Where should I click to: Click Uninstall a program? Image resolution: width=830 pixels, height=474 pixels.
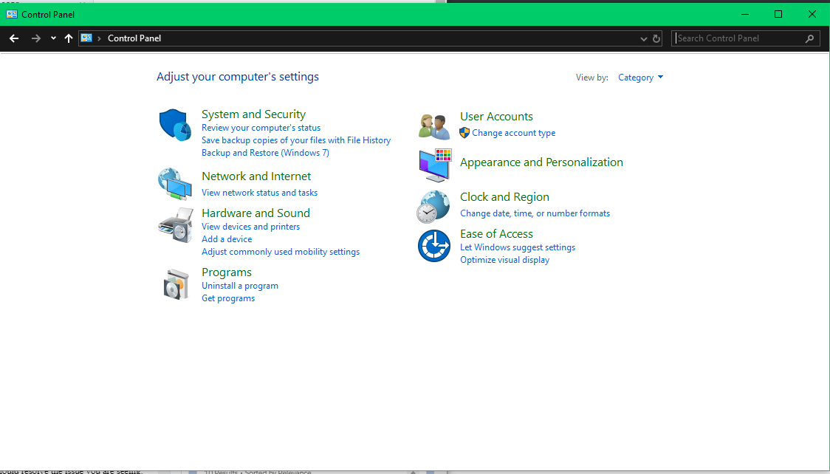240,286
